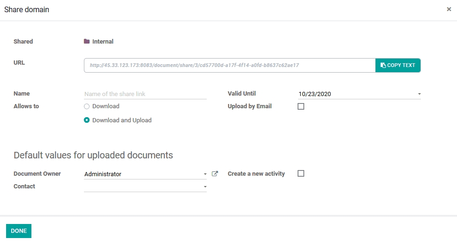Tick Create a new activity checkbox
The image size is (457, 246).
pos(301,173)
